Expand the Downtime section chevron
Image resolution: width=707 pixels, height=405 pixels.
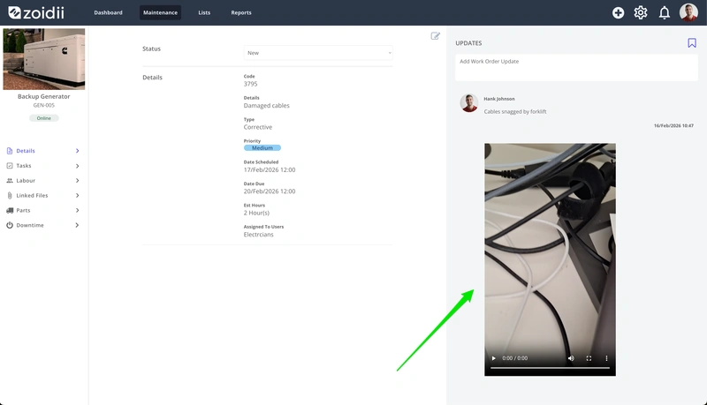pyautogui.click(x=78, y=225)
